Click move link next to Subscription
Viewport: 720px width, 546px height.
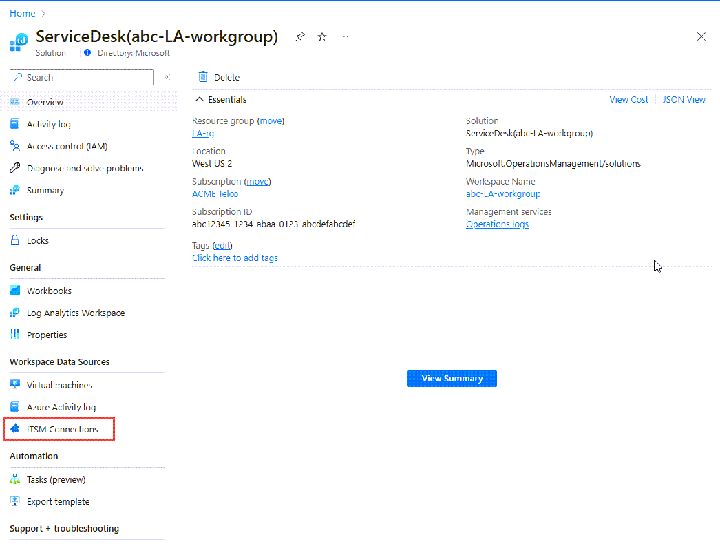257,181
